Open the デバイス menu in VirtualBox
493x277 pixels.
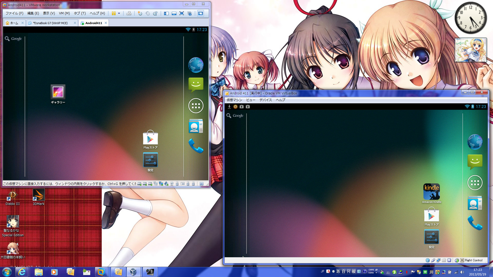pyautogui.click(x=266, y=100)
